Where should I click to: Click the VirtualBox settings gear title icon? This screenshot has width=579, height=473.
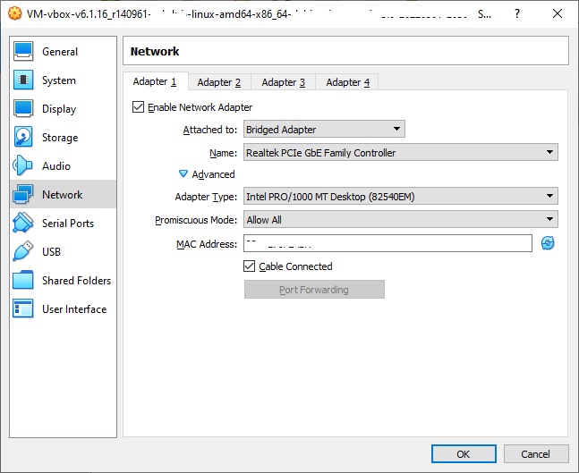tap(14, 13)
